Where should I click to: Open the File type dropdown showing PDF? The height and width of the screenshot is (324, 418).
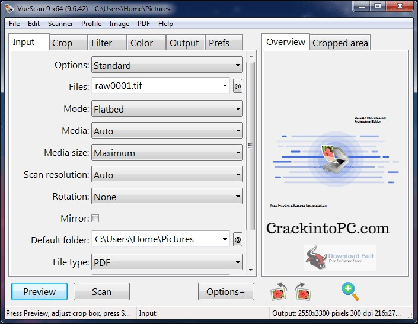coord(167,262)
